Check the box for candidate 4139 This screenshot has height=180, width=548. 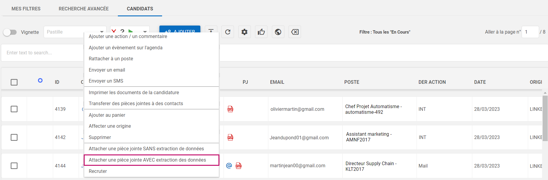click(x=14, y=109)
